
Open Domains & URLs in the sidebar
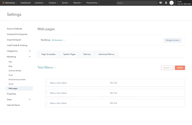coord(15,71)
